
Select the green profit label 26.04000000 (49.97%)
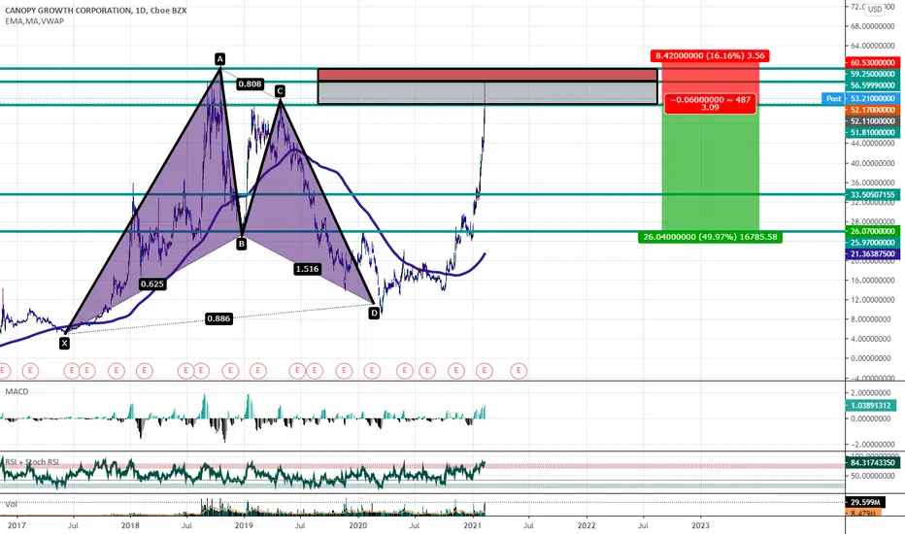coord(711,237)
